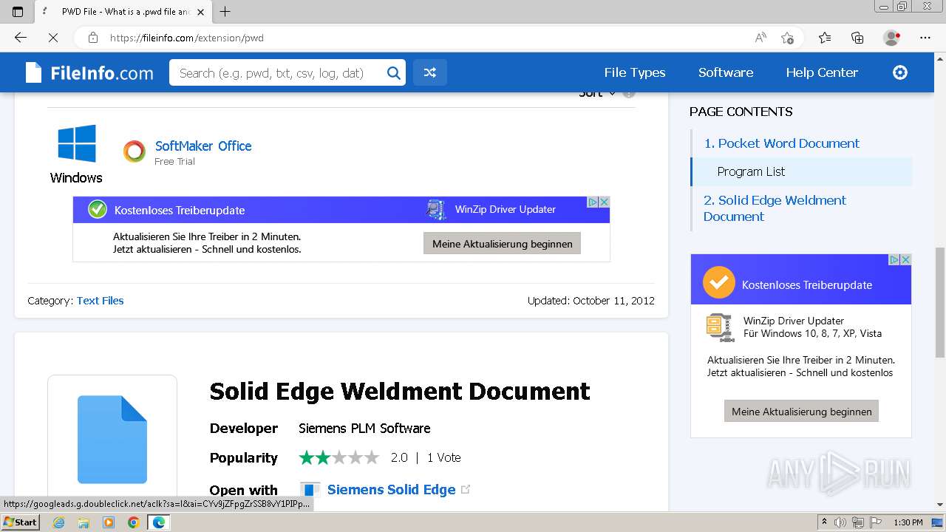Stop page loading with the X button
This screenshot has width=946, height=532.
[x=53, y=38]
